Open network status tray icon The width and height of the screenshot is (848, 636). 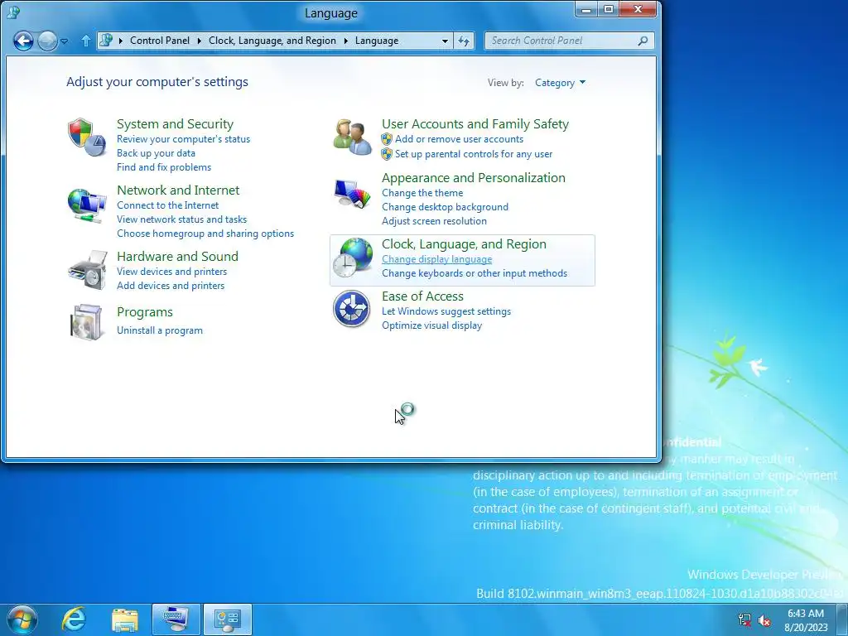744,619
